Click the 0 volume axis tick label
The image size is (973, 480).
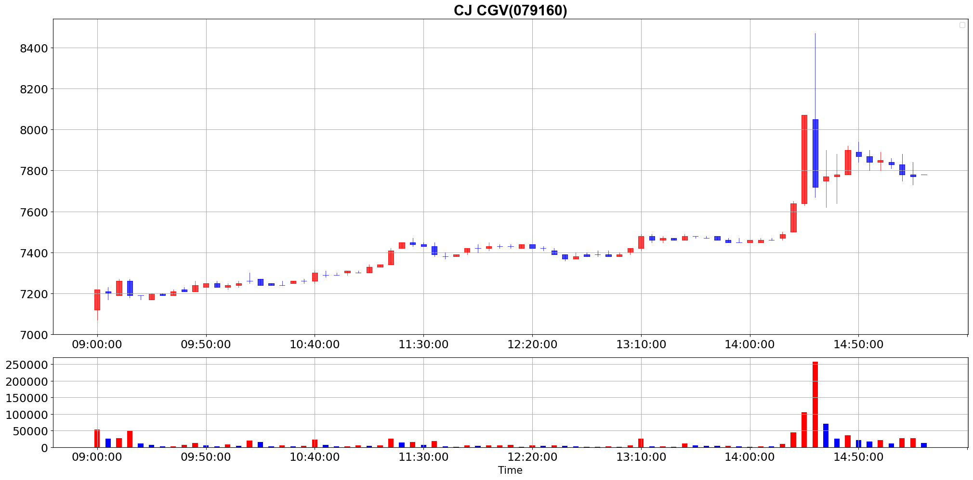pyautogui.click(x=45, y=448)
